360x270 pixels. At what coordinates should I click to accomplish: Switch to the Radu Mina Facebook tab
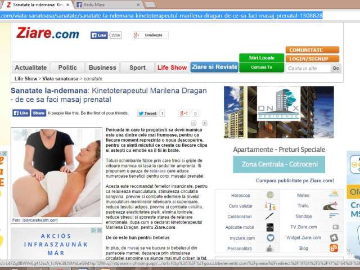(x=108, y=4)
